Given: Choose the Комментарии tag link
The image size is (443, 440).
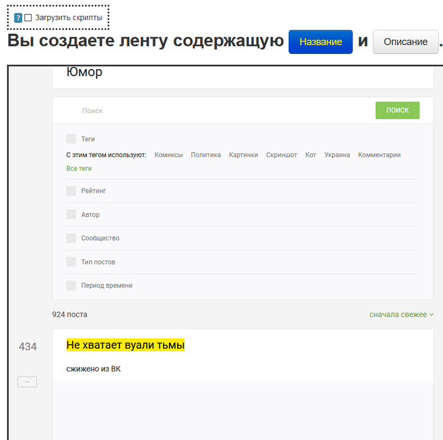Looking at the screenshot, I should pos(379,155).
